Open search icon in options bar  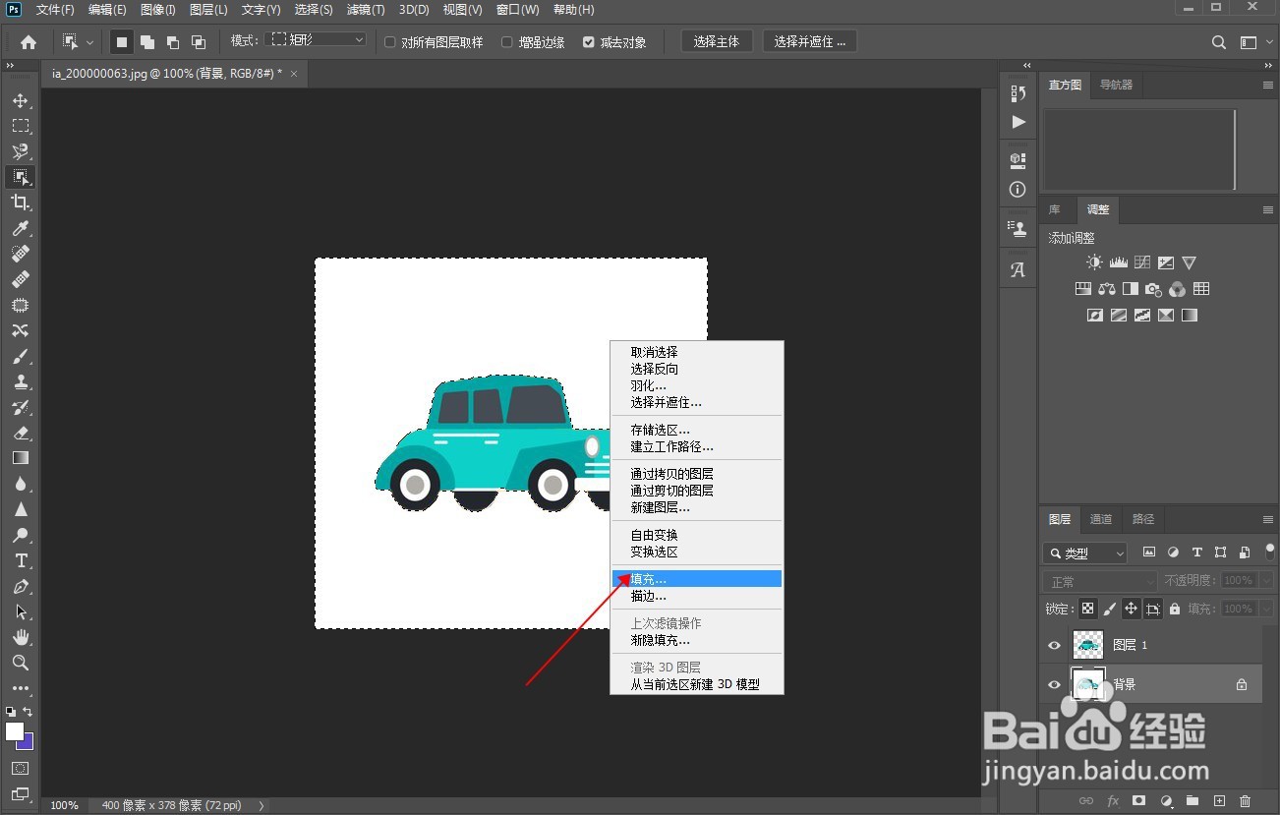(x=1219, y=42)
